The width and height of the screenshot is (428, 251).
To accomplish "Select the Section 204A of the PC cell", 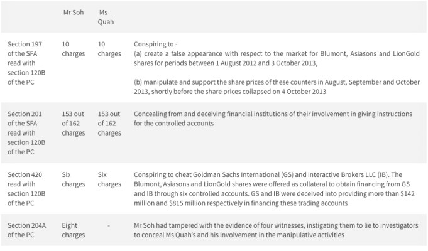I will coord(27,230).
